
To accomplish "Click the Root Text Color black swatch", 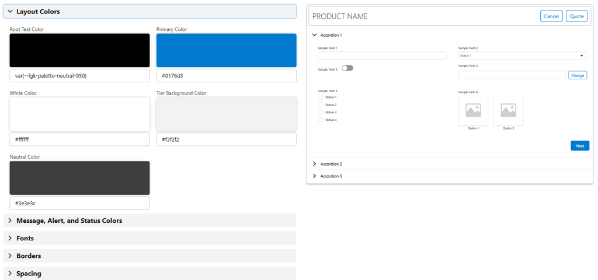I will [x=79, y=50].
